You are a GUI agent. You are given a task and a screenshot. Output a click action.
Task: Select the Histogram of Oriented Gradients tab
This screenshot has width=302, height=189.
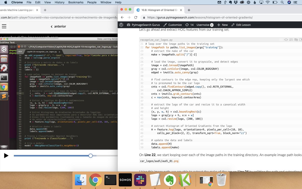coord(159,10)
